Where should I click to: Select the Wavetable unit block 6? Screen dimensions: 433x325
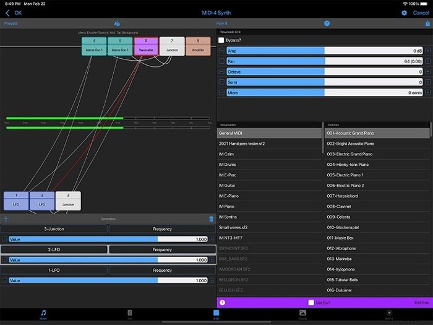click(x=146, y=46)
